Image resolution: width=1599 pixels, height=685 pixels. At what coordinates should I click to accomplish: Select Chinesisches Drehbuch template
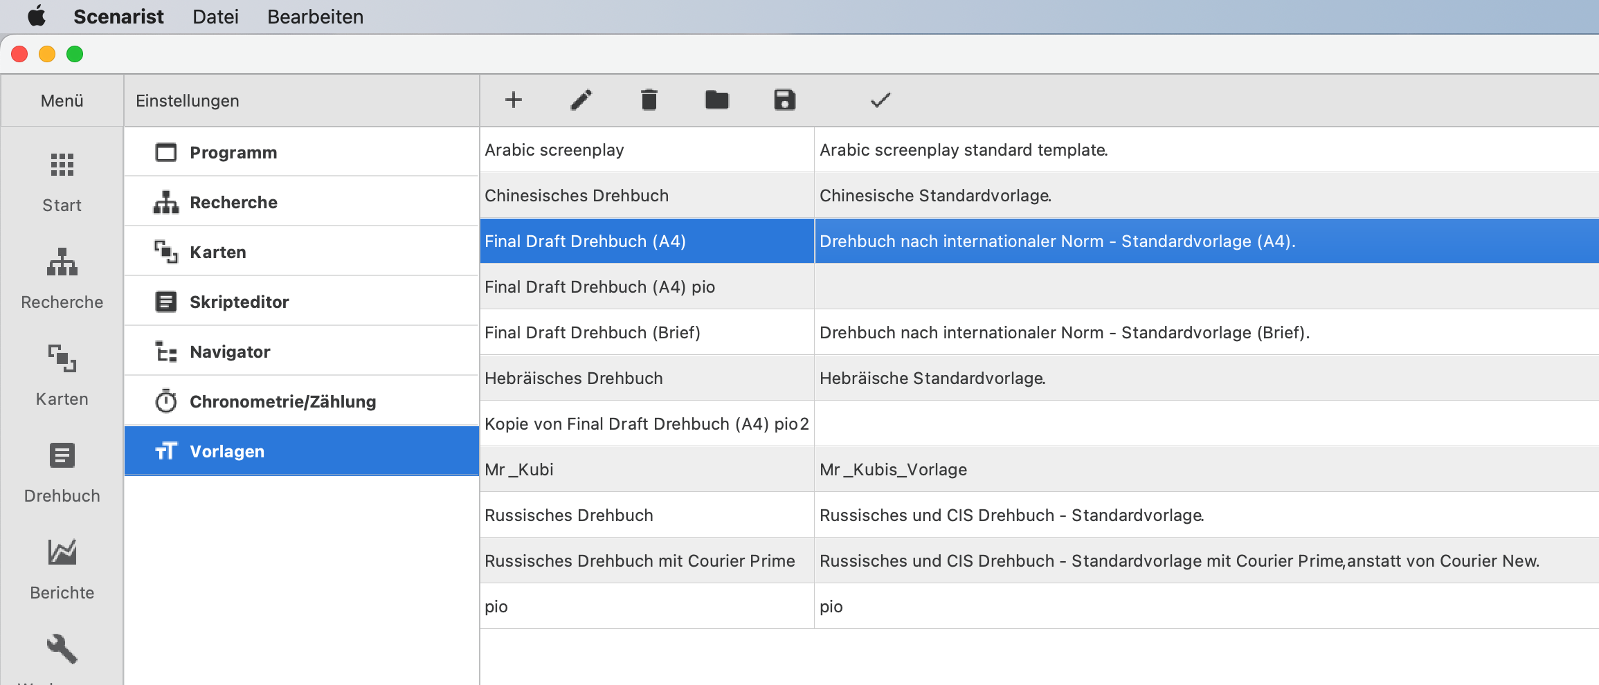(647, 196)
